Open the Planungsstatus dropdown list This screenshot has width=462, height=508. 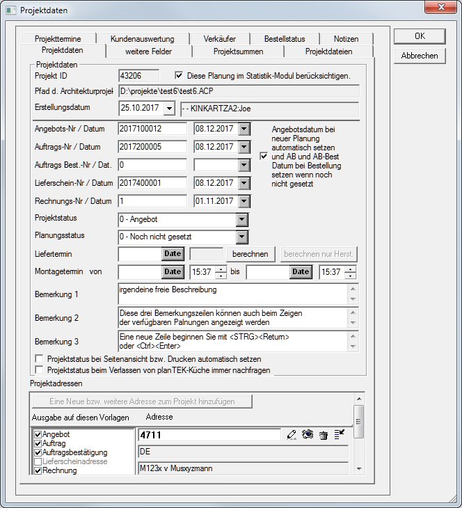pos(241,237)
